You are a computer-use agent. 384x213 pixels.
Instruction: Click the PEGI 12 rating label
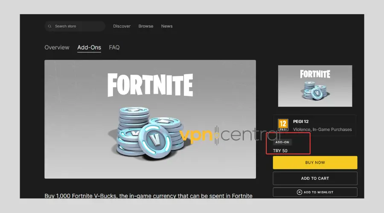coord(301,121)
